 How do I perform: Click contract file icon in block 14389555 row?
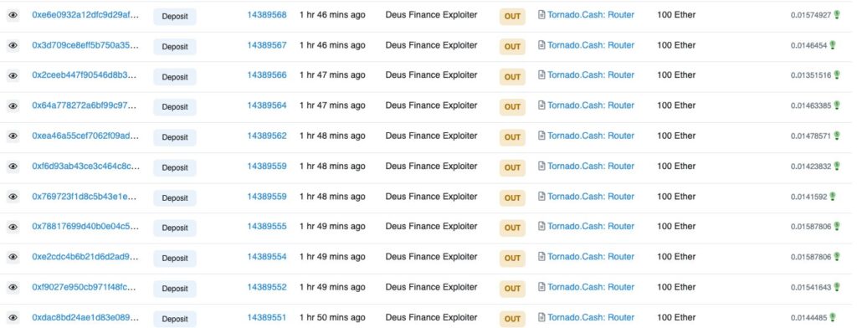tap(541, 226)
